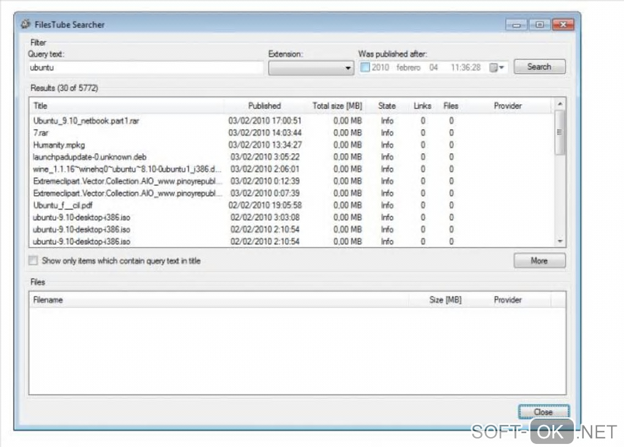Click the State column header
This screenshot has height=447, width=624.
(x=387, y=106)
